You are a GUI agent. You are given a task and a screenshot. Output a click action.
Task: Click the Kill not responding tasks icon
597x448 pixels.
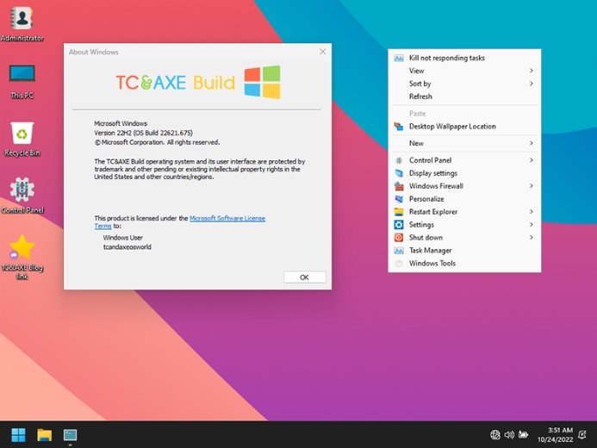pyautogui.click(x=399, y=59)
